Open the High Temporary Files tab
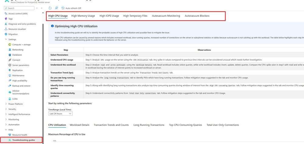The image size is (304, 144). pyautogui.click(x=135, y=16)
